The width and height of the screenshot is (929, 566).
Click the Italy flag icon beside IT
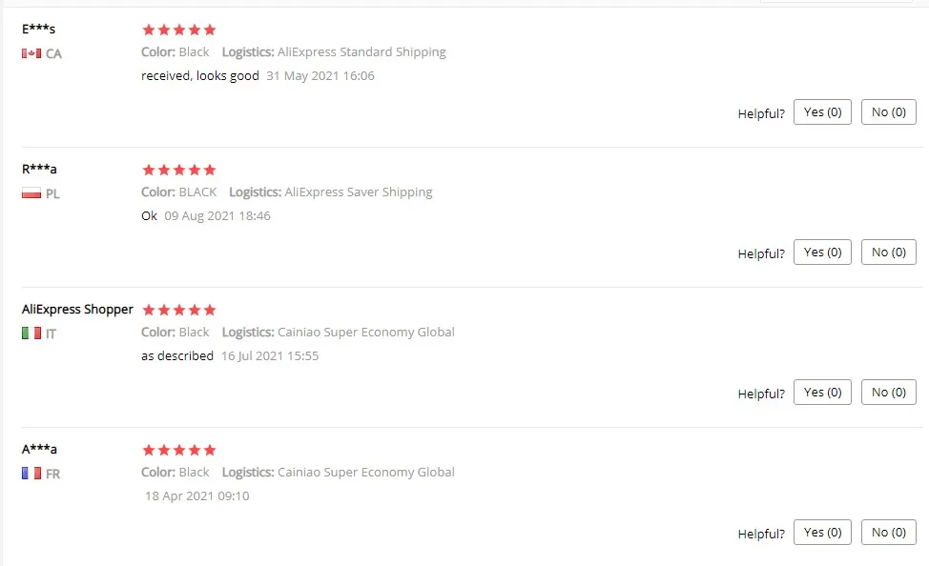pyautogui.click(x=31, y=334)
